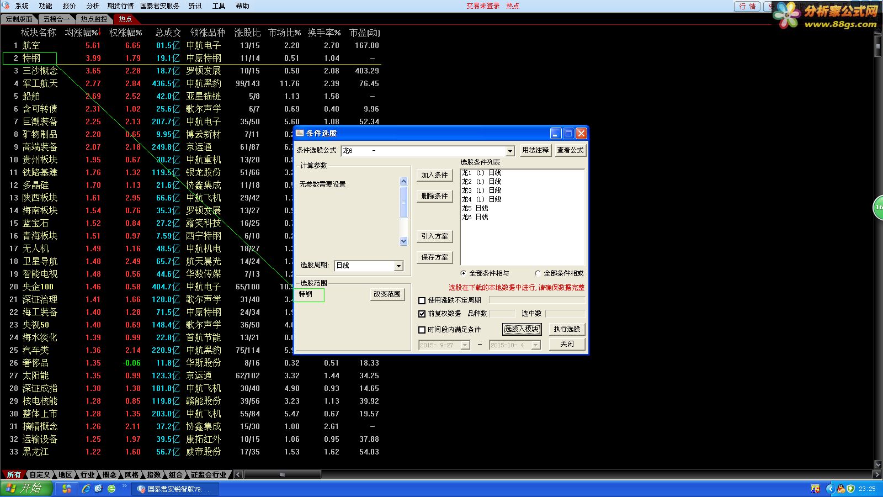Click the vertical scrollbar thumb at right
This screenshot has width=883, height=497.
[878, 46]
